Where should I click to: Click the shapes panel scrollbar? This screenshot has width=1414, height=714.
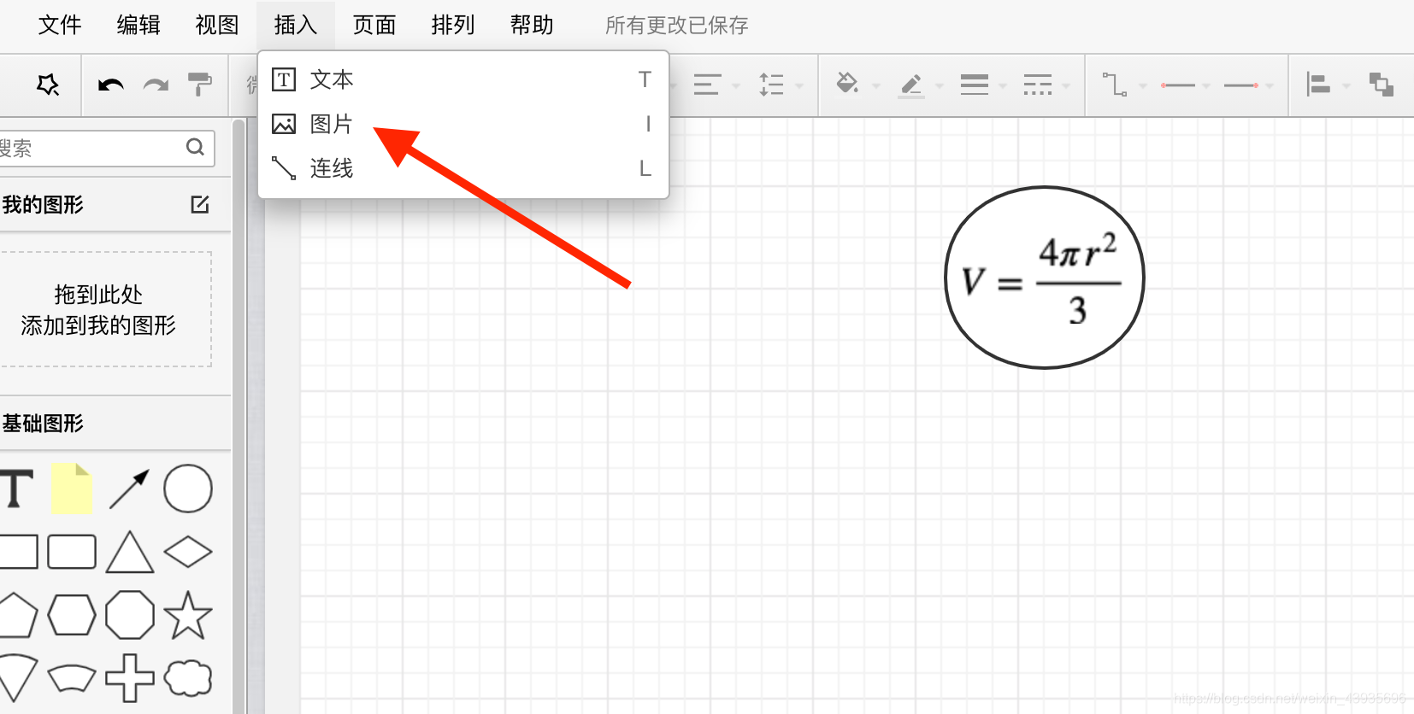coord(239,415)
